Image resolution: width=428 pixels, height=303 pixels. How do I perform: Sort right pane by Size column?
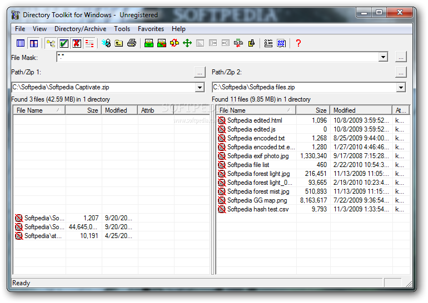click(313, 110)
